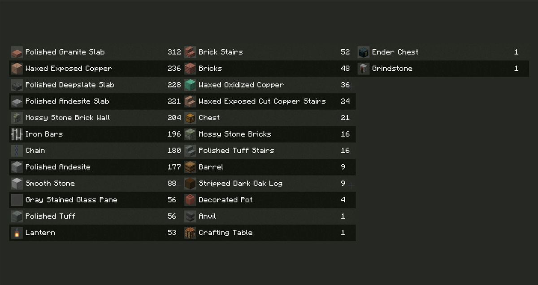The image size is (538, 285).
Task: Click the Polished Granite Slab block icon
Action: pyautogui.click(x=17, y=52)
